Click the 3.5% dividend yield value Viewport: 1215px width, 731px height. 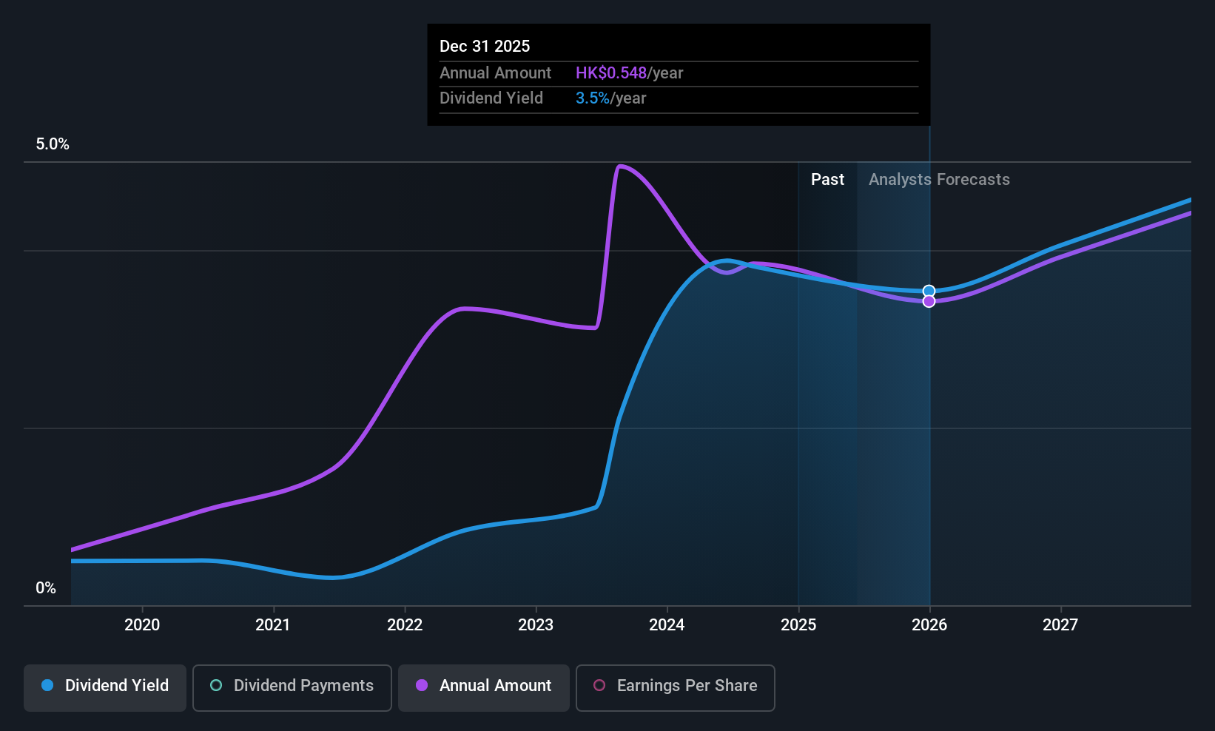pyautogui.click(x=593, y=98)
